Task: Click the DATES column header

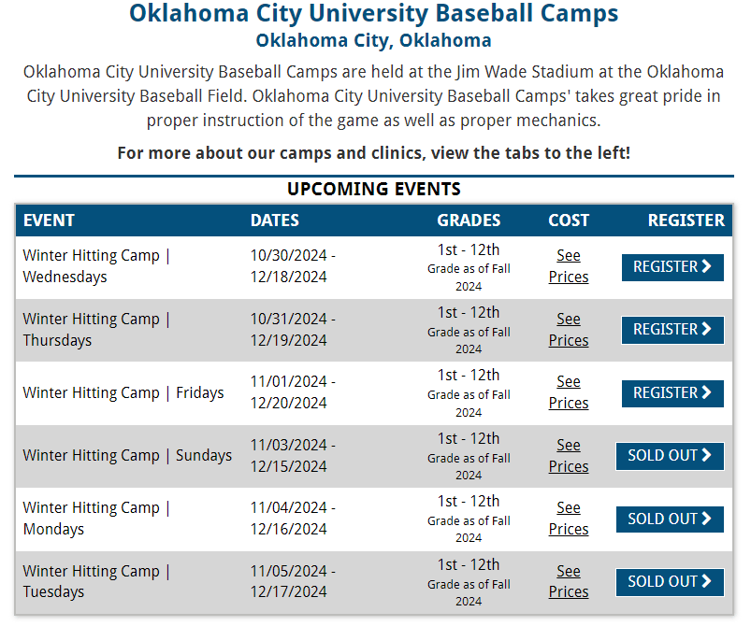Action: pos(275,221)
